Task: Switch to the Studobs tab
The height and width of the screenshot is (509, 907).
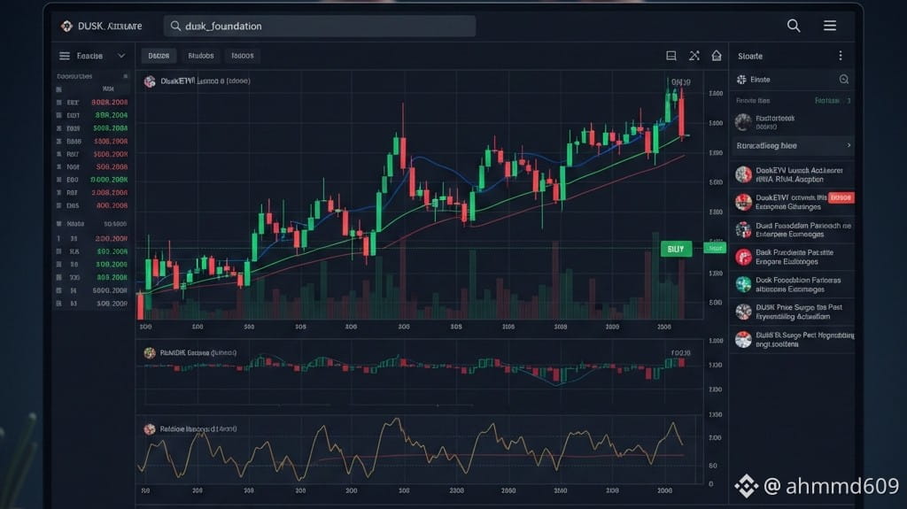Action: [201, 56]
